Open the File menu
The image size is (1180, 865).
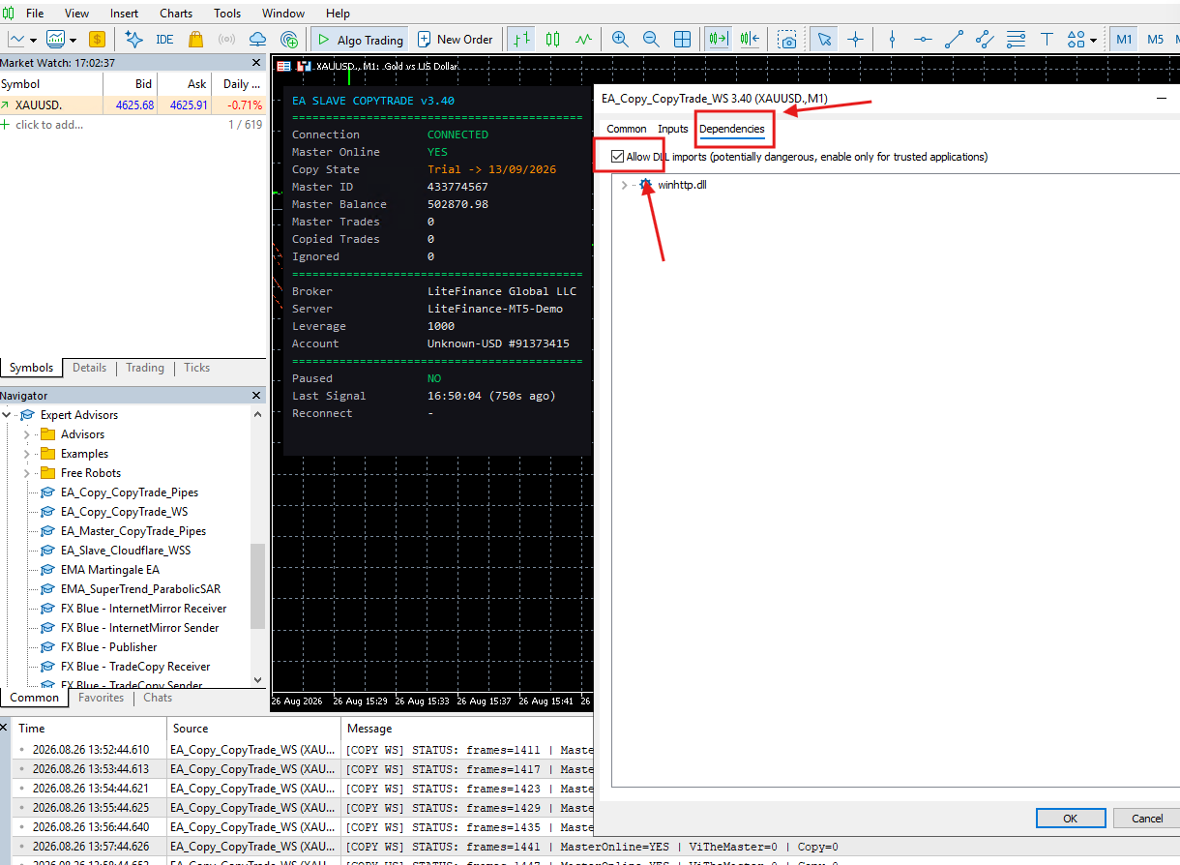[35, 14]
